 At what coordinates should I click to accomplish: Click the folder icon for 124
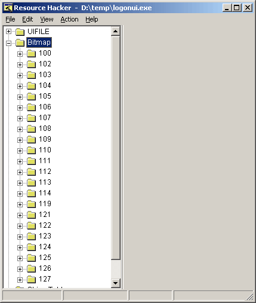pyautogui.click(x=31, y=247)
